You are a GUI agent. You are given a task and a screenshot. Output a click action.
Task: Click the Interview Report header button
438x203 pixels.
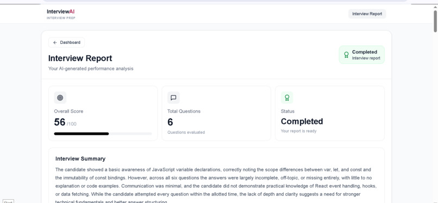point(367,14)
